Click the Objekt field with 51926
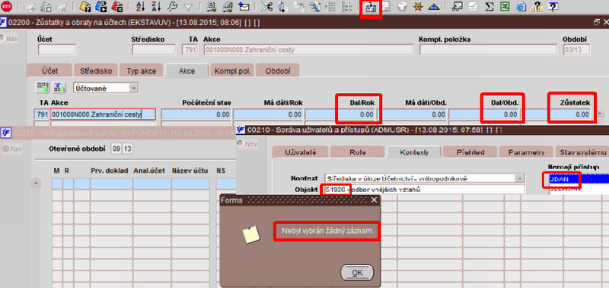 (x=424, y=189)
